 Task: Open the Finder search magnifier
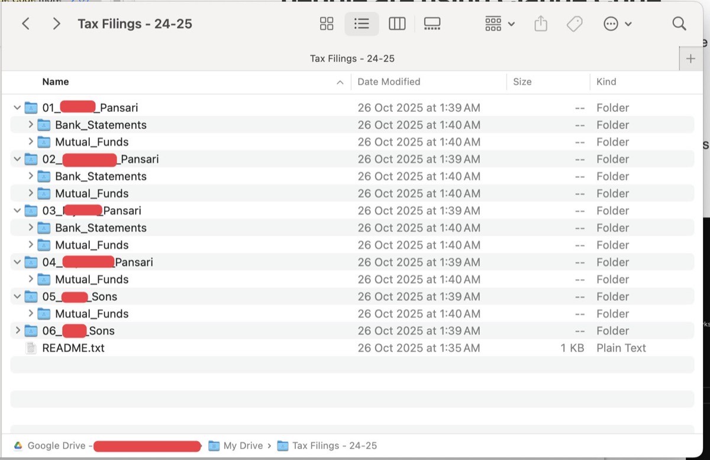pyautogui.click(x=679, y=24)
